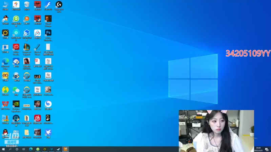Open the taskbar clock and date
Screen dimensions: 271x152
coord(258,149)
